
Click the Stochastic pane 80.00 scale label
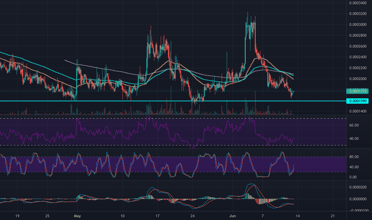[354, 157]
